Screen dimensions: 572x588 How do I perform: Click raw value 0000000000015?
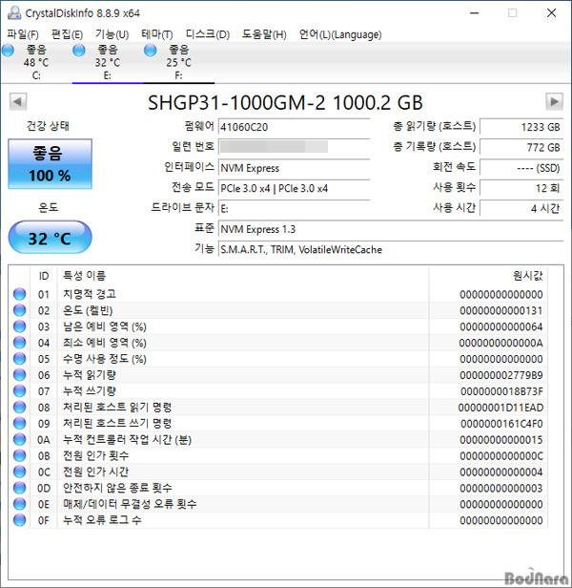501,439
